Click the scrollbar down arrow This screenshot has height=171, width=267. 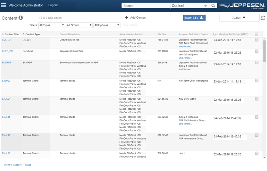265,157
